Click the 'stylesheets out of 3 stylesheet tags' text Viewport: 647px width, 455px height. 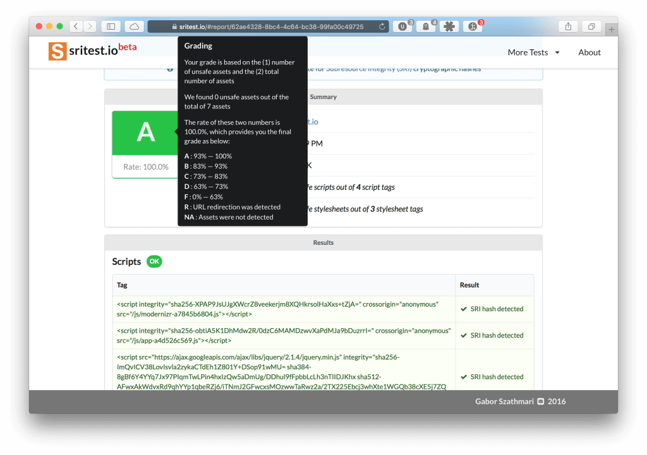coord(368,209)
